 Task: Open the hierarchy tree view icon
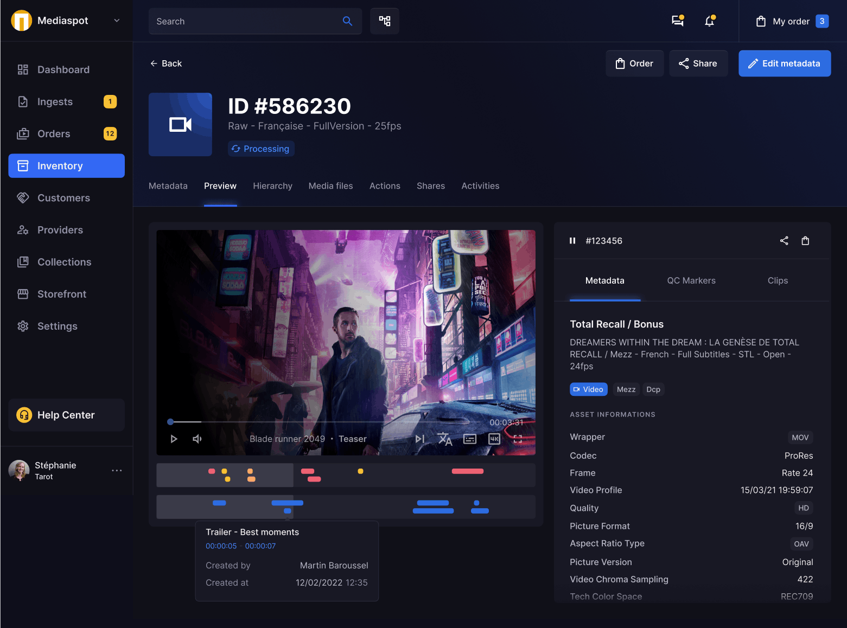pyautogui.click(x=385, y=21)
